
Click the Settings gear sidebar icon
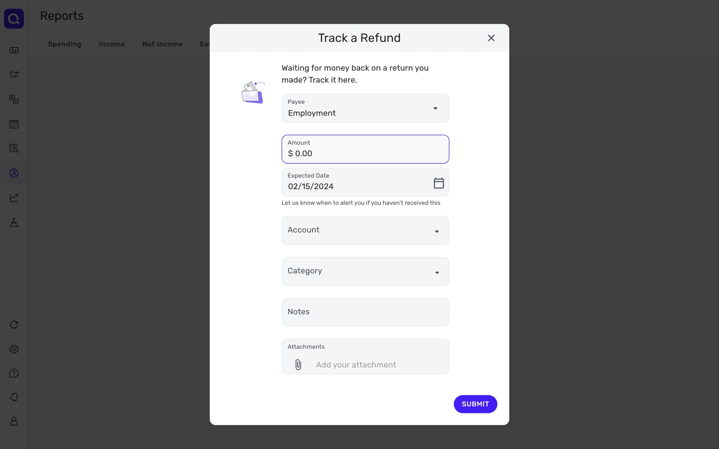pos(14,349)
